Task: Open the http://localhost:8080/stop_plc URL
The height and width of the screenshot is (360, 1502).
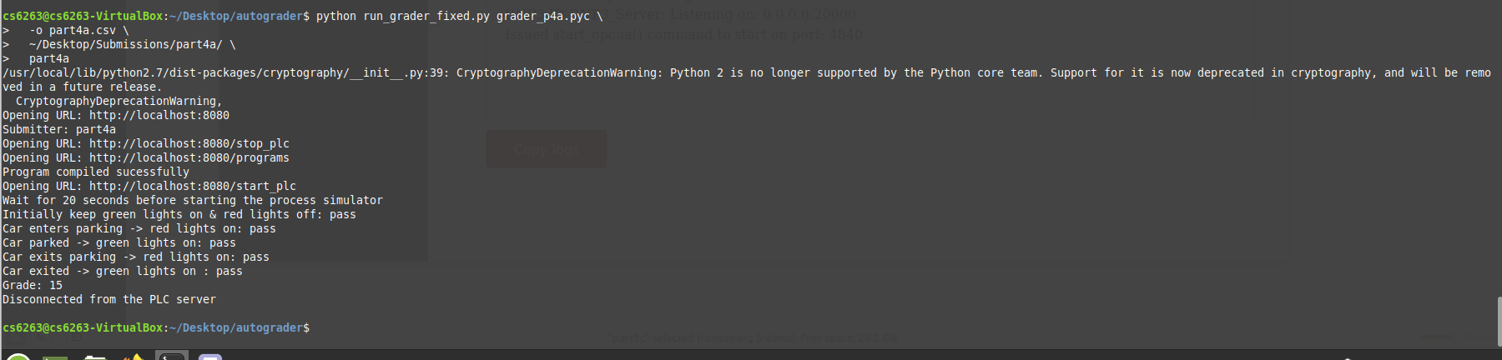Action: pos(189,143)
